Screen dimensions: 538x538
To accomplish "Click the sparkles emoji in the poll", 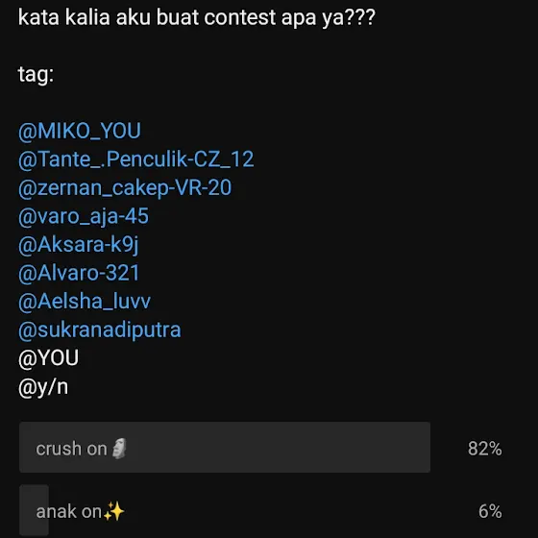I will (114, 511).
